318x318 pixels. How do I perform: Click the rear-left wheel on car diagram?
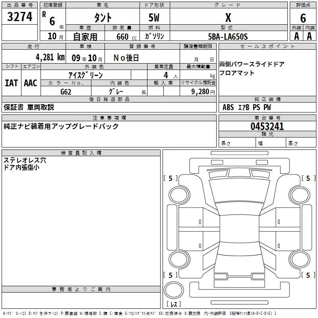[x=179, y=259]
